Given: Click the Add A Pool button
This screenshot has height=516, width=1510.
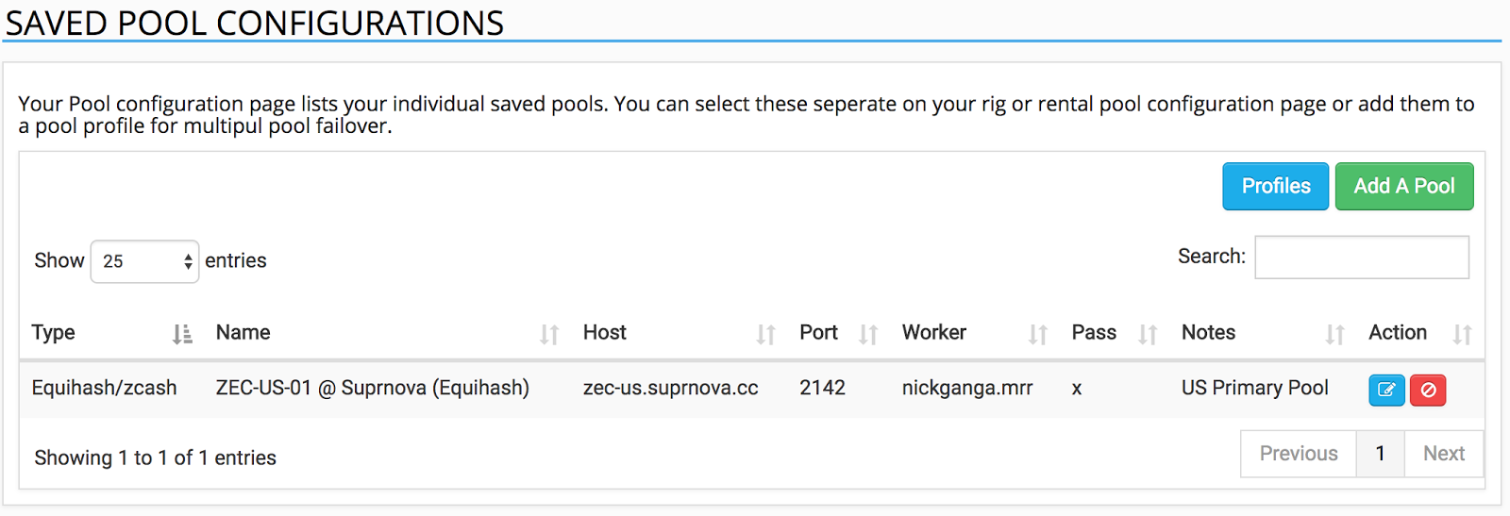Looking at the screenshot, I should 1404,186.
